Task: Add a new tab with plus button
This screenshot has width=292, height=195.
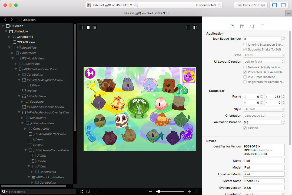Action: [x=289, y=14]
